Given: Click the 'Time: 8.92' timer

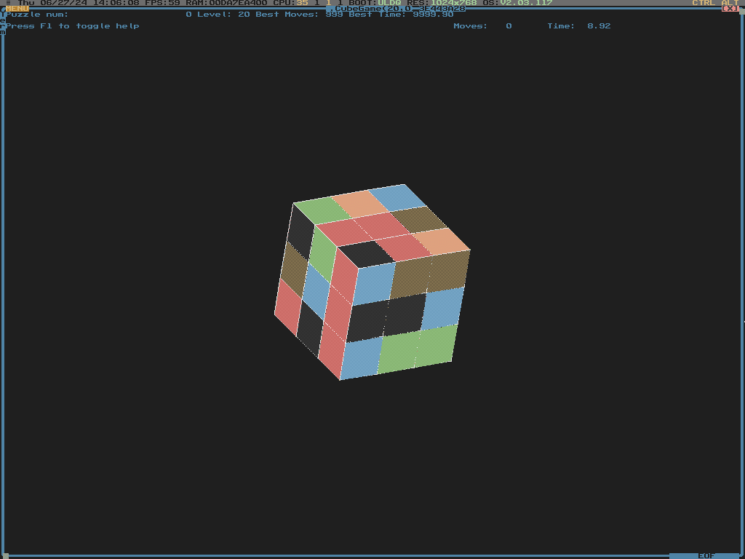Looking at the screenshot, I should click(578, 26).
